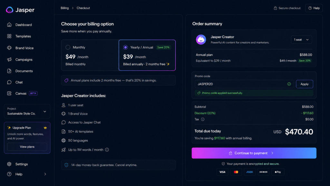This screenshot has width=330, height=186.
Task: Open the 1 seat dropdown
Action: 301,40
